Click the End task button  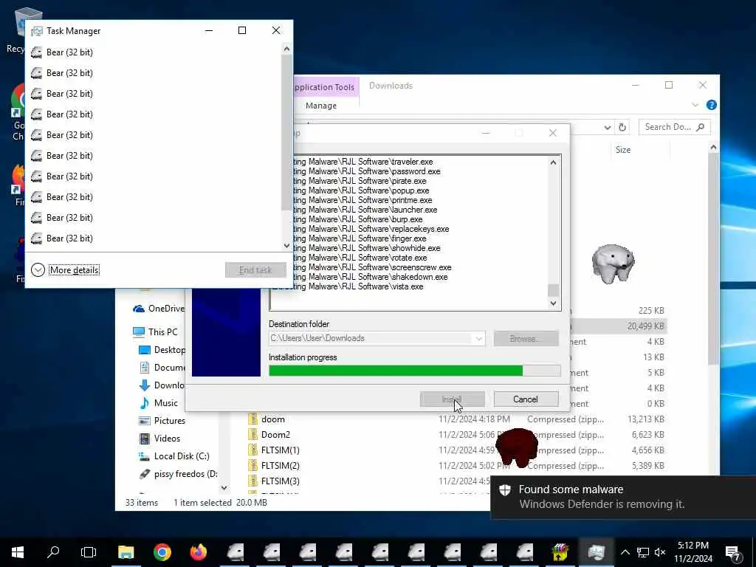tap(255, 270)
